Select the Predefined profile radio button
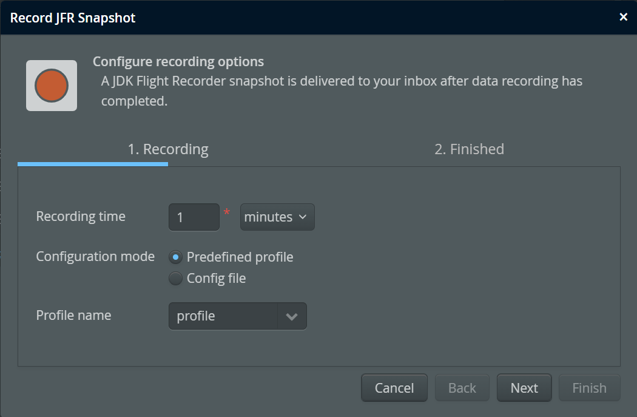 [175, 257]
